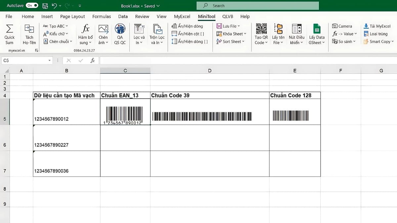397x223 pixels.
Task: Expand the Smart Copy dropdown
Action: point(379,42)
